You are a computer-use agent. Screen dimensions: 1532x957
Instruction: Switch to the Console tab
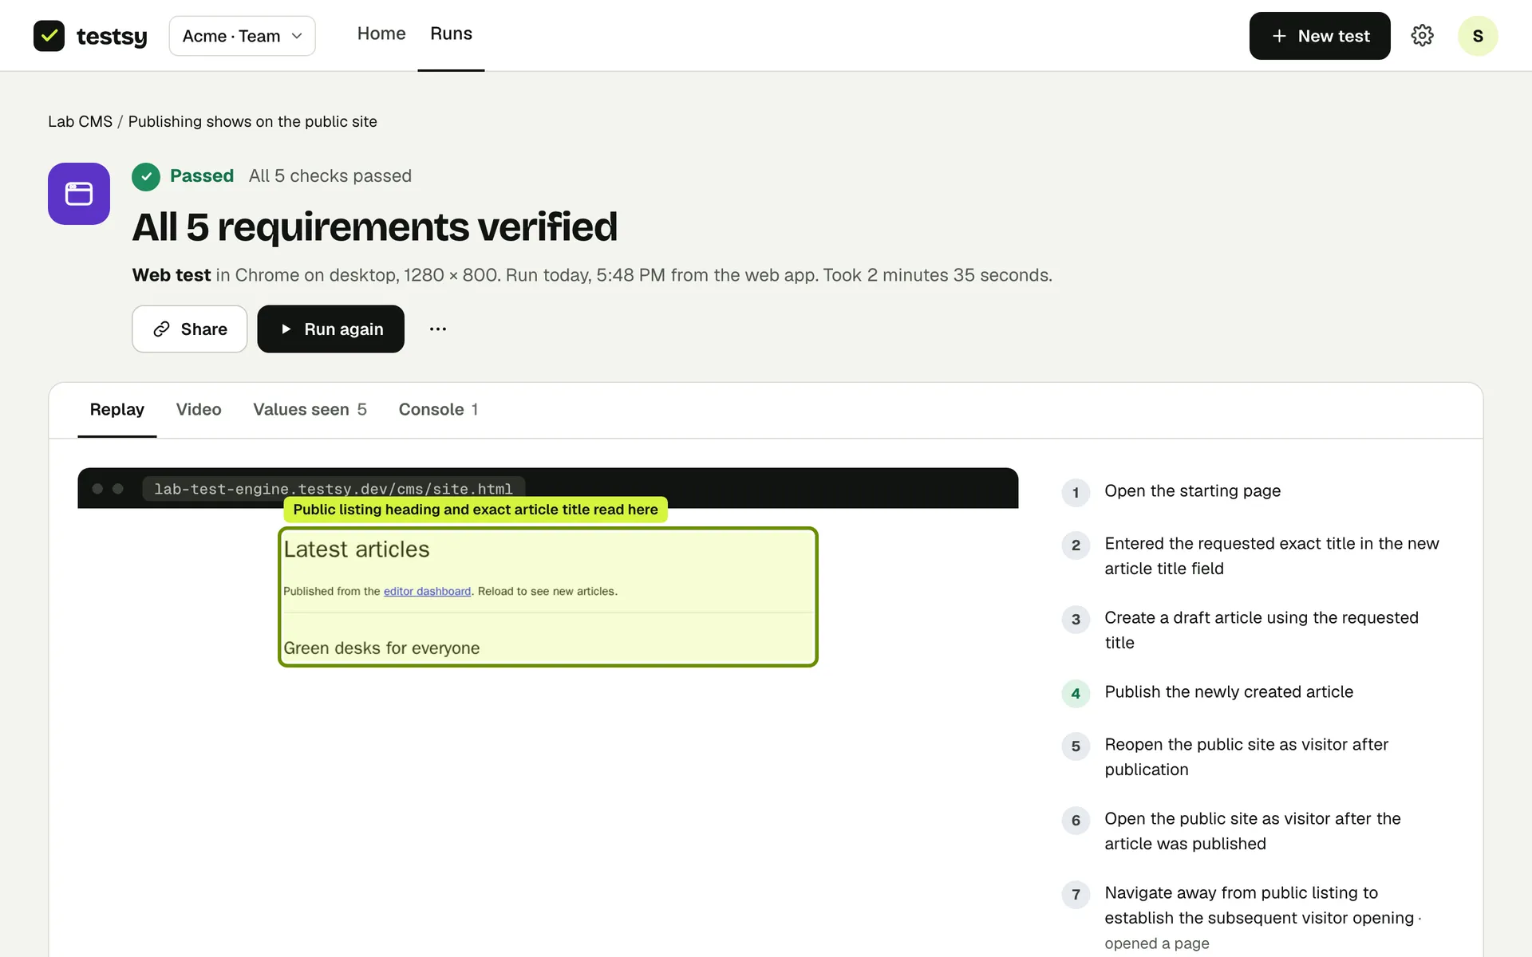point(438,409)
